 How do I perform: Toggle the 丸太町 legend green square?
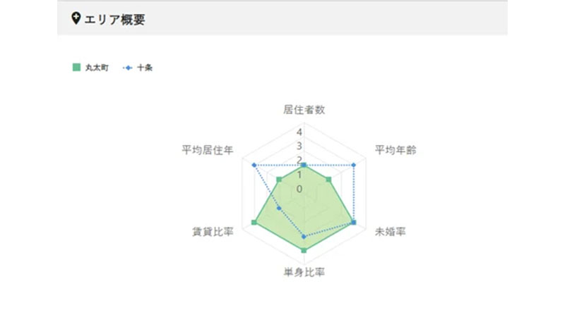click(x=76, y=67)
